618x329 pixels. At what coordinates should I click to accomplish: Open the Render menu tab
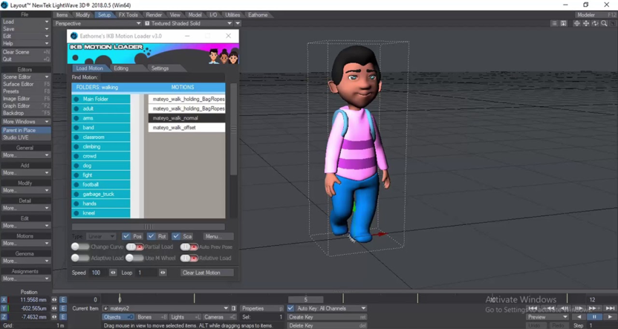pos(154,15)
